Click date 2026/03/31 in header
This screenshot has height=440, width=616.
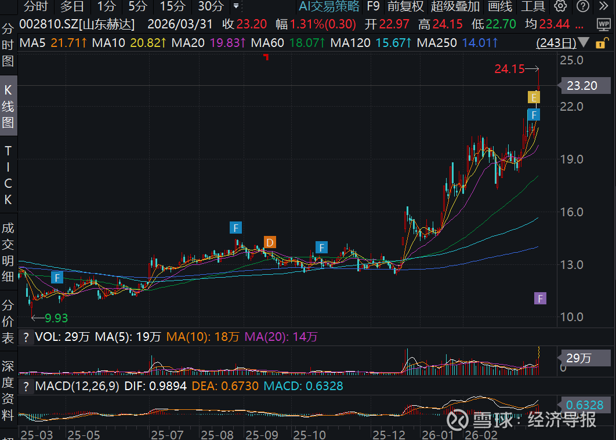[x=180, y=24]
